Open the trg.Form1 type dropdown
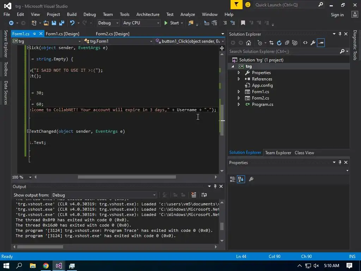 (x=118, y=41)
